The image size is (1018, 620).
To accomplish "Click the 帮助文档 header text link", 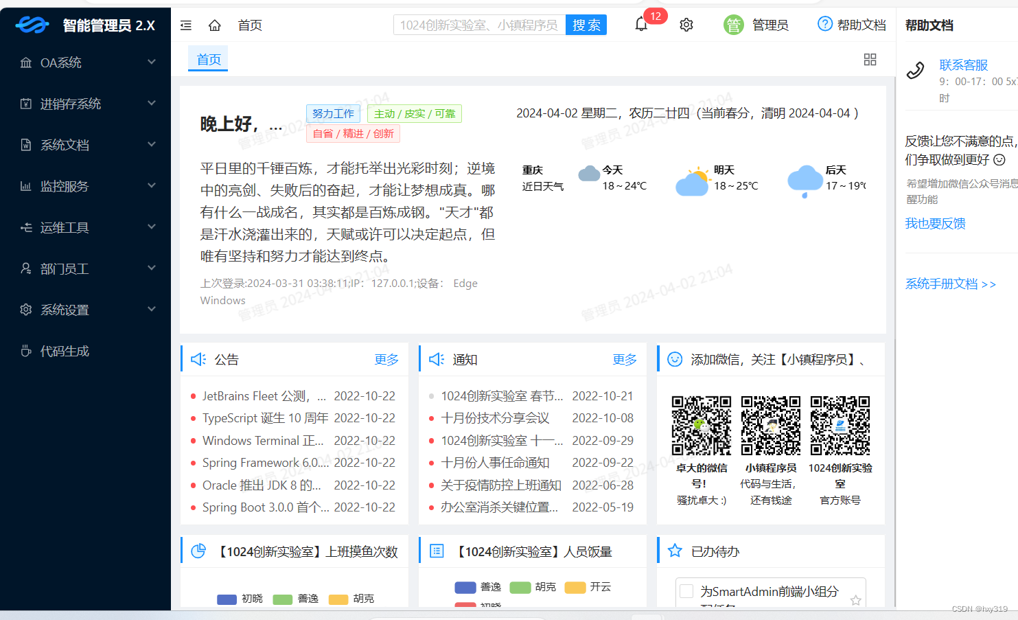I will [x=861, y=25].
